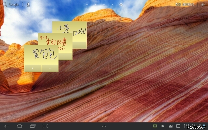Screen dimensions: 208x130
Task: Go back with the Back arrow
Action: click(6, 126)
